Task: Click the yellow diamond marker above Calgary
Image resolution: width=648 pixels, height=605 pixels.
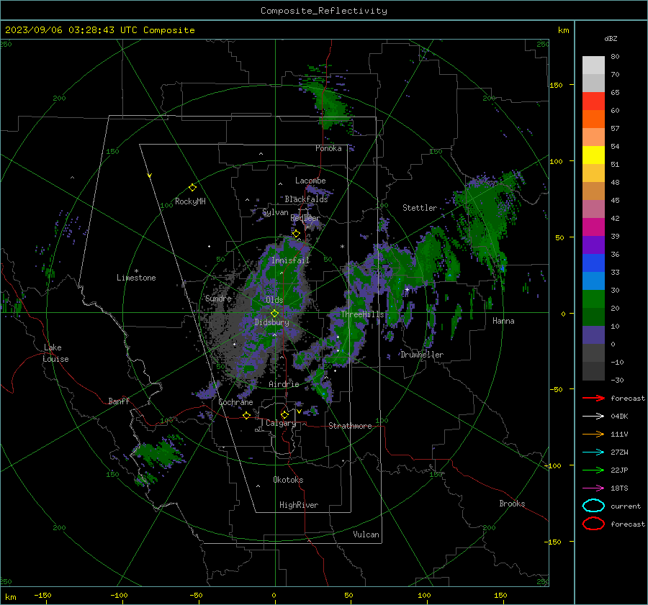Action: point(284,414)
